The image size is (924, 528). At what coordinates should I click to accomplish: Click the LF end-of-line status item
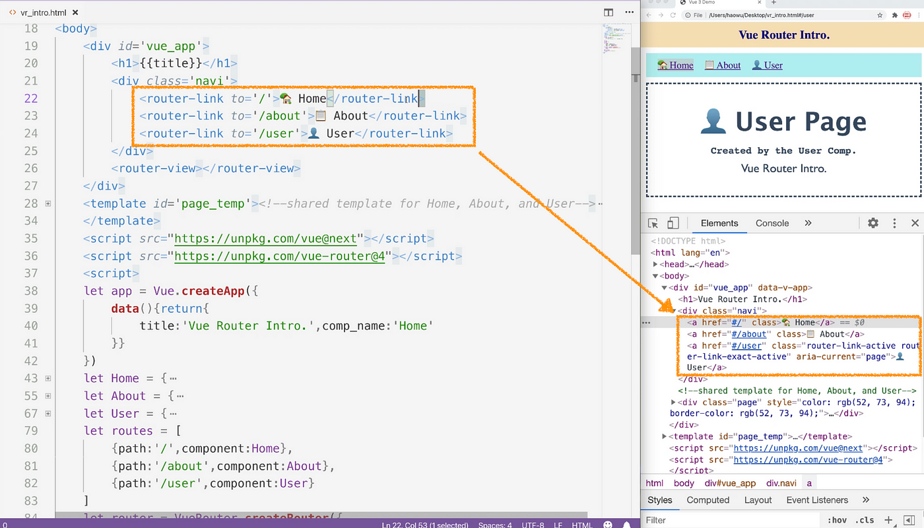click(x=558, y=525)
